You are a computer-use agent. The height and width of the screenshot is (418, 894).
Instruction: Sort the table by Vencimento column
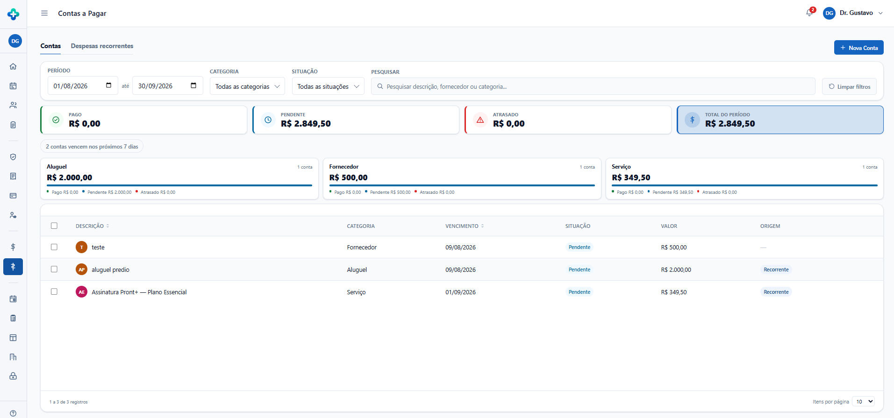[x=465, y=226]
